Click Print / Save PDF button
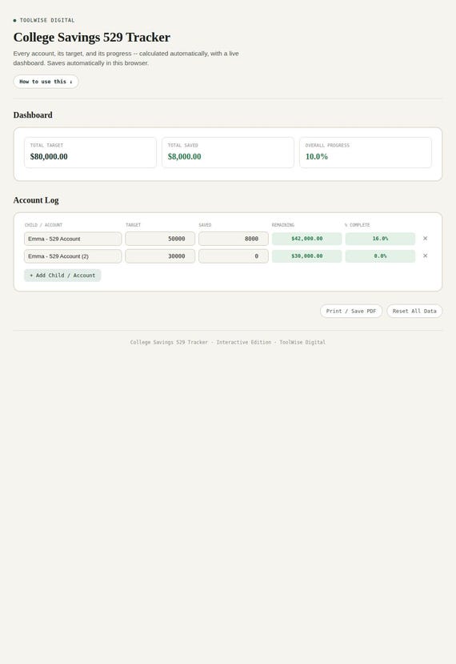456x664 pixels. click(x=351, y=312)
